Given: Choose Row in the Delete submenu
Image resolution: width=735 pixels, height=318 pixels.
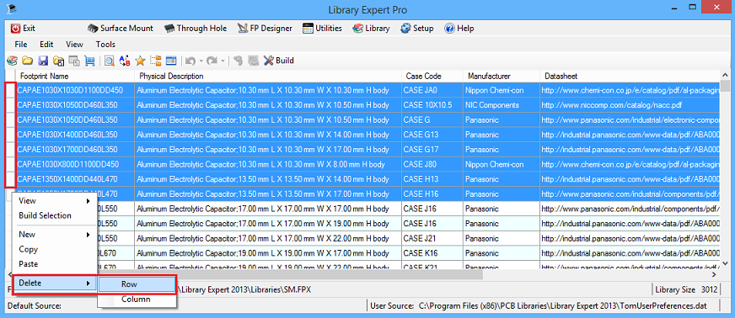Looking at the screenshot, I should [137, 284].
